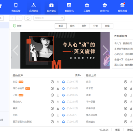Search trending term 赢在江湖
Viewport: 133px width, 133px height.
point(119,65)
